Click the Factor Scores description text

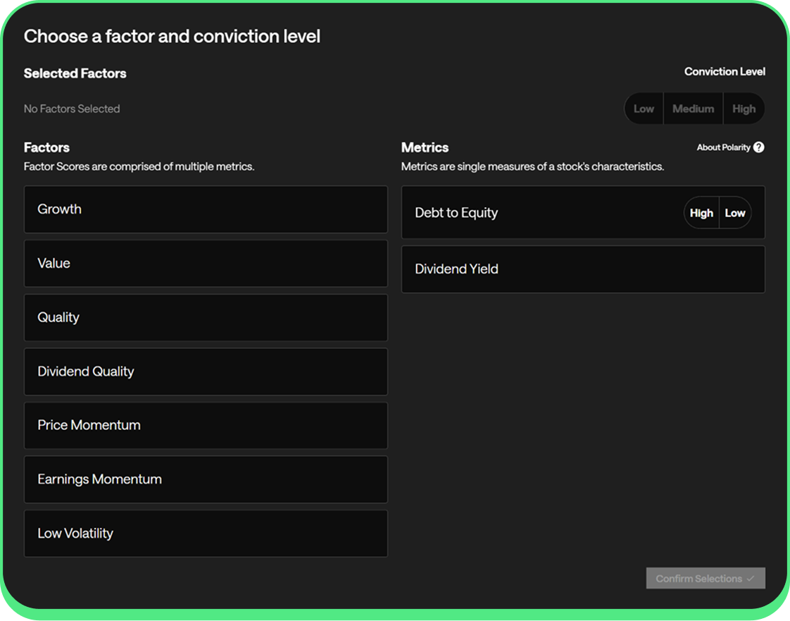pyautogui.click(x=139, y=166)
